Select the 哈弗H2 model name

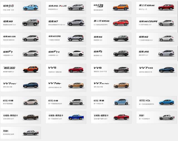tap(144, 37)
